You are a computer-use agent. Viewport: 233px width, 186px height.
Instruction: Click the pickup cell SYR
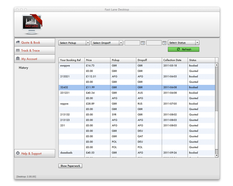click(x=114, y=114)
